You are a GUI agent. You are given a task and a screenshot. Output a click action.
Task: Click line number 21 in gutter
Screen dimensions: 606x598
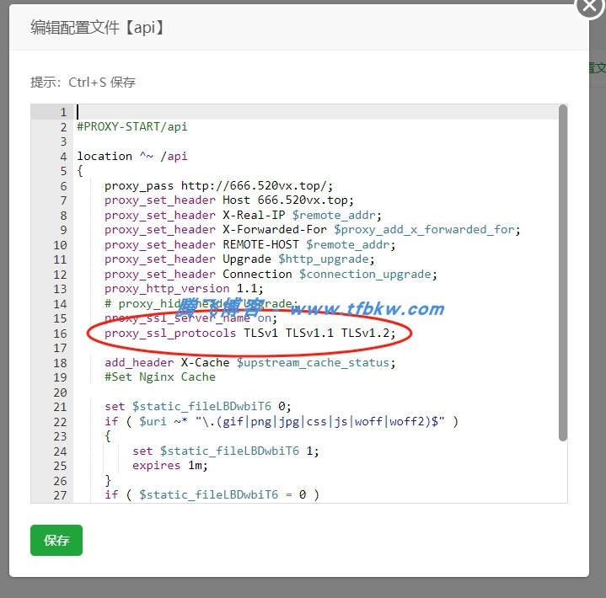(60, 407)
